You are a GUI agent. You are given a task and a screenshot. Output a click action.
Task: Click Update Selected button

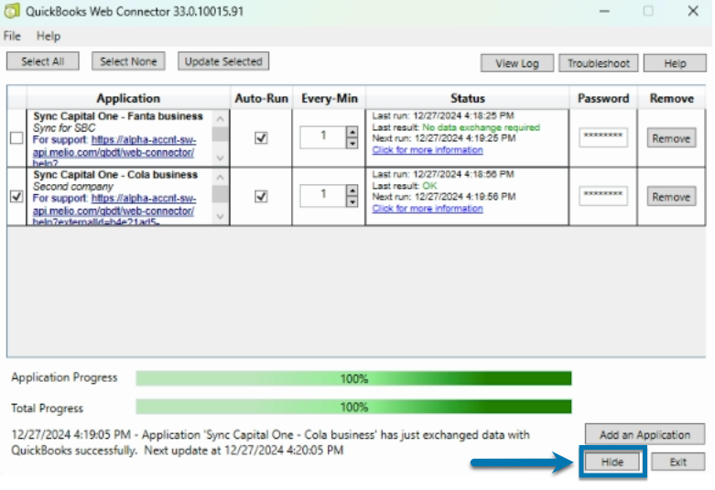coord(223,61)
